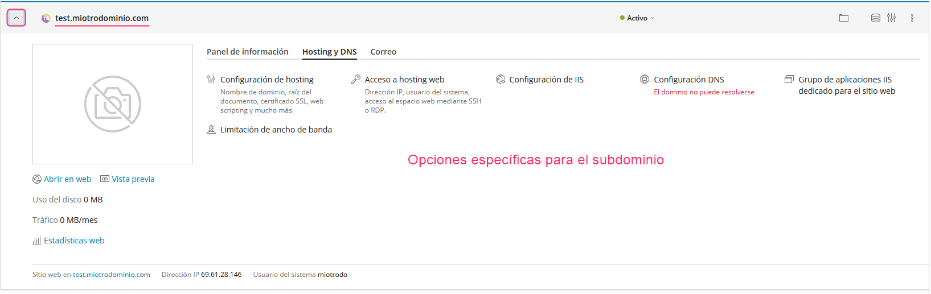This screenshot has height=294, width=931.
Task: Click the file manager folder icon
Action: tap(843, 18)
